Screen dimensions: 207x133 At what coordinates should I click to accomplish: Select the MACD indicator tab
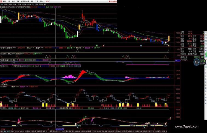click(x=22, y=131)
